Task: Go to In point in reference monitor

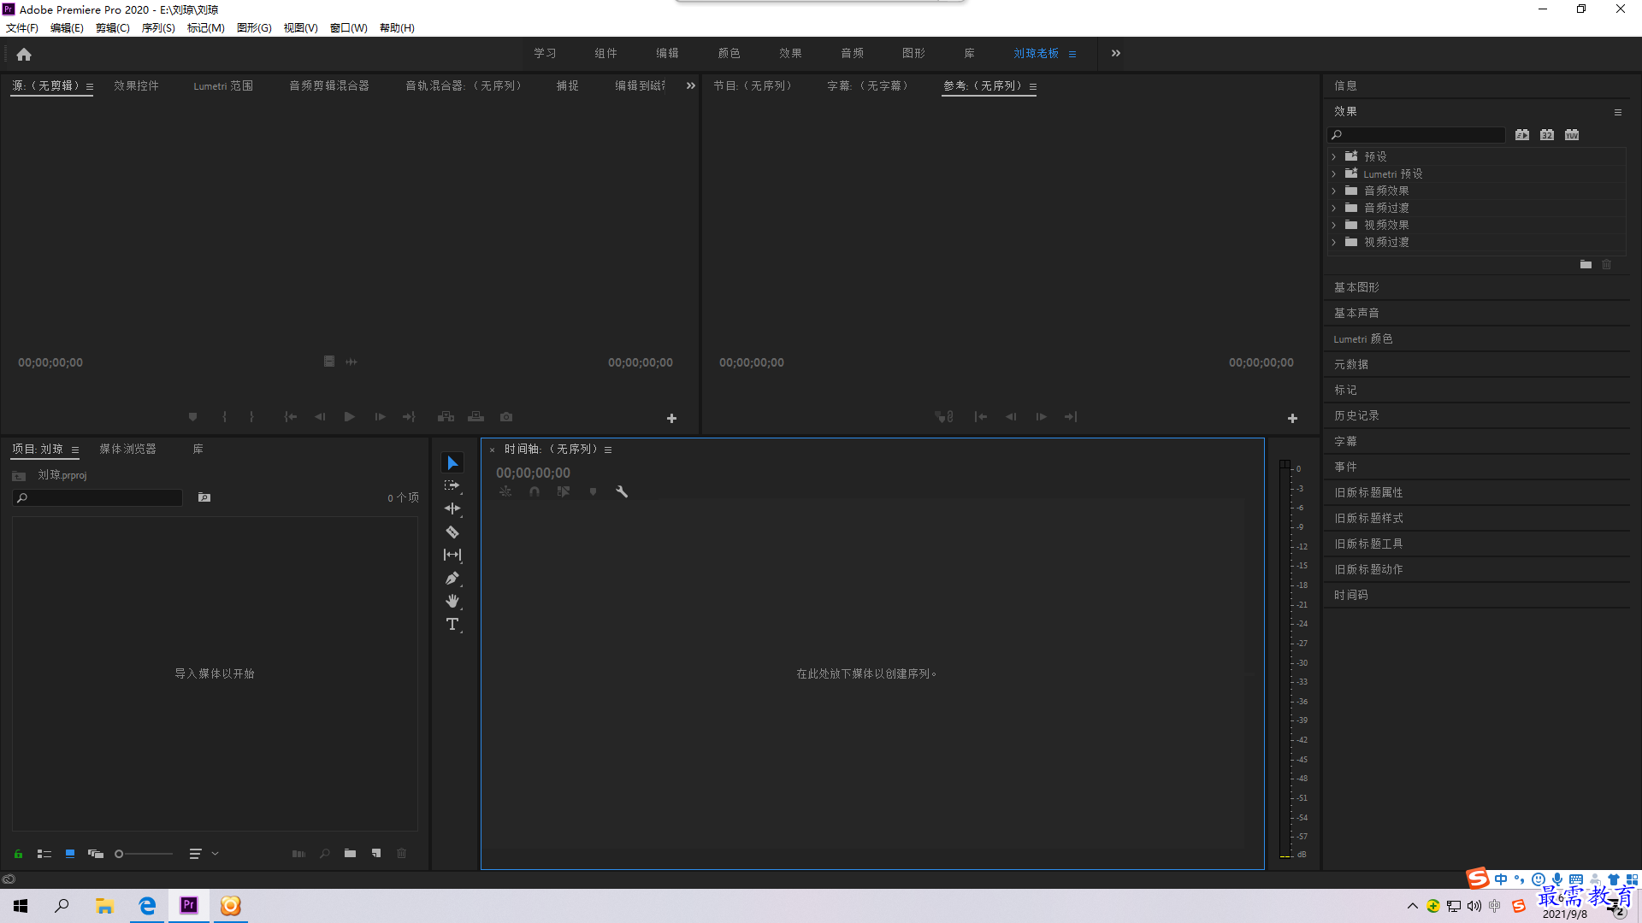Action: pyautogui.click(x=981, y=417)
